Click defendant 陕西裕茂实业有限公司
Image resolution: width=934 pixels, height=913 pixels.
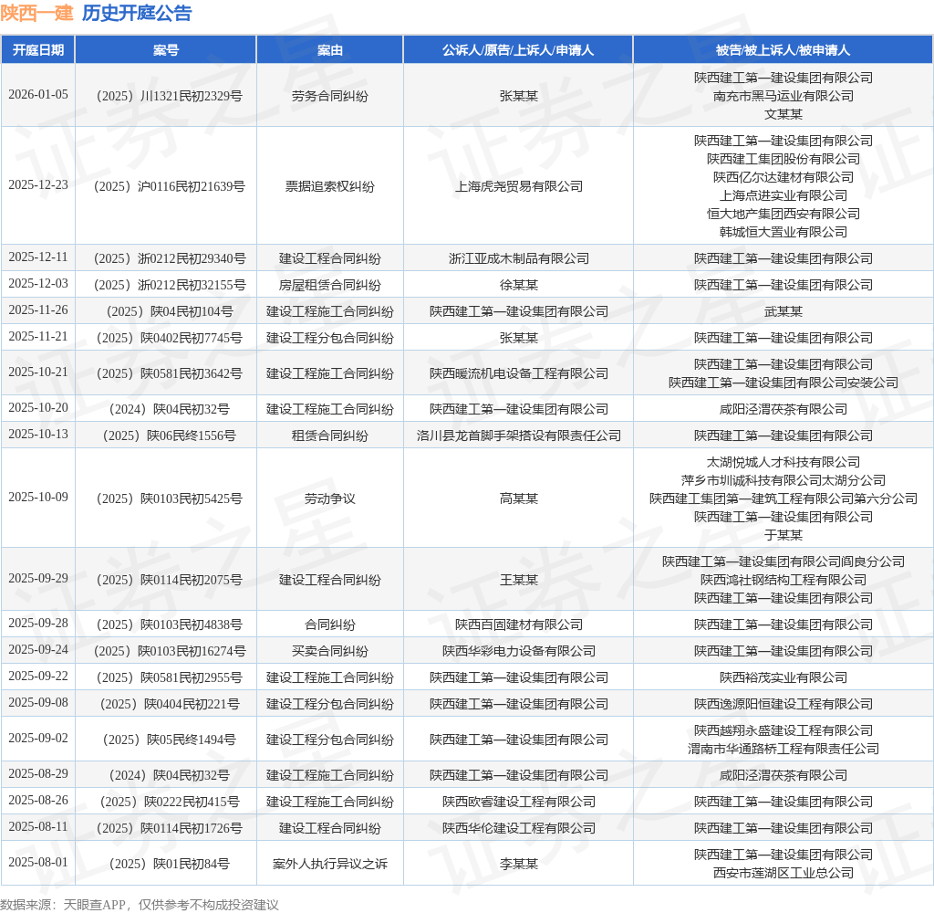(784, 678)
